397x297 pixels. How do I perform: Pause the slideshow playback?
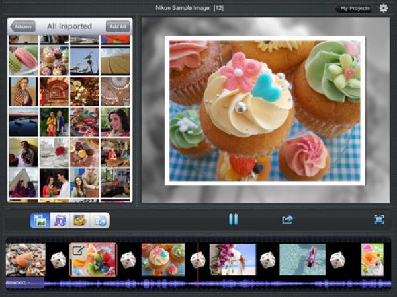233,220
